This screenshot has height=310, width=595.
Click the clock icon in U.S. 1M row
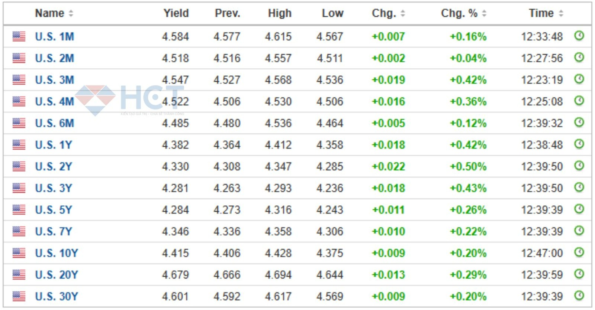[579, 36]
